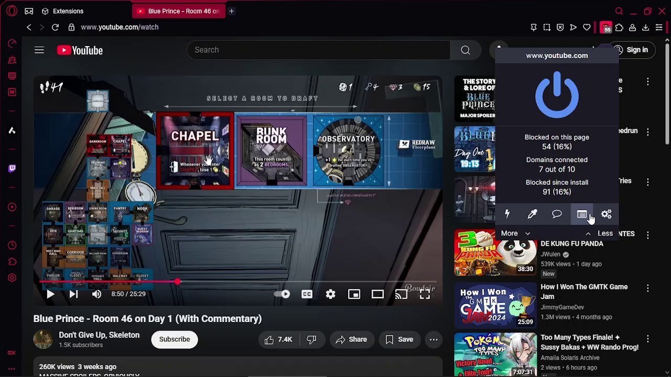671x377 pixels.
Task: Toggle theater mode on the player
Action: (x=377, y=294)
